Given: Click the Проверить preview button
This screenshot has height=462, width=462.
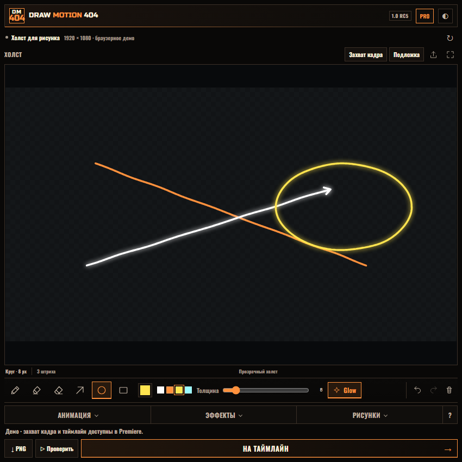Looking at the screenshot, I should click(57, 449).
